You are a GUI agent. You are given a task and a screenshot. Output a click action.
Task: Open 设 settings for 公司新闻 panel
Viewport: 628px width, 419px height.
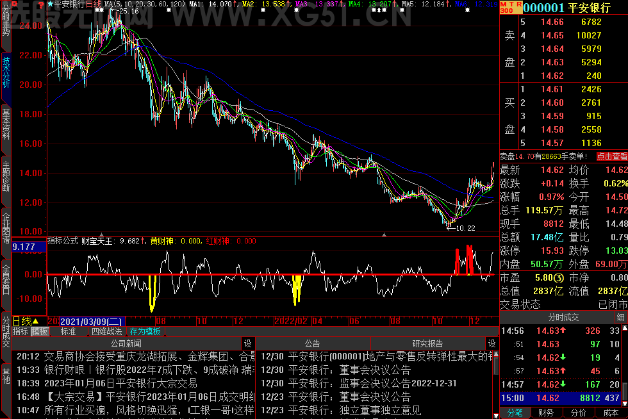(247, 343)
